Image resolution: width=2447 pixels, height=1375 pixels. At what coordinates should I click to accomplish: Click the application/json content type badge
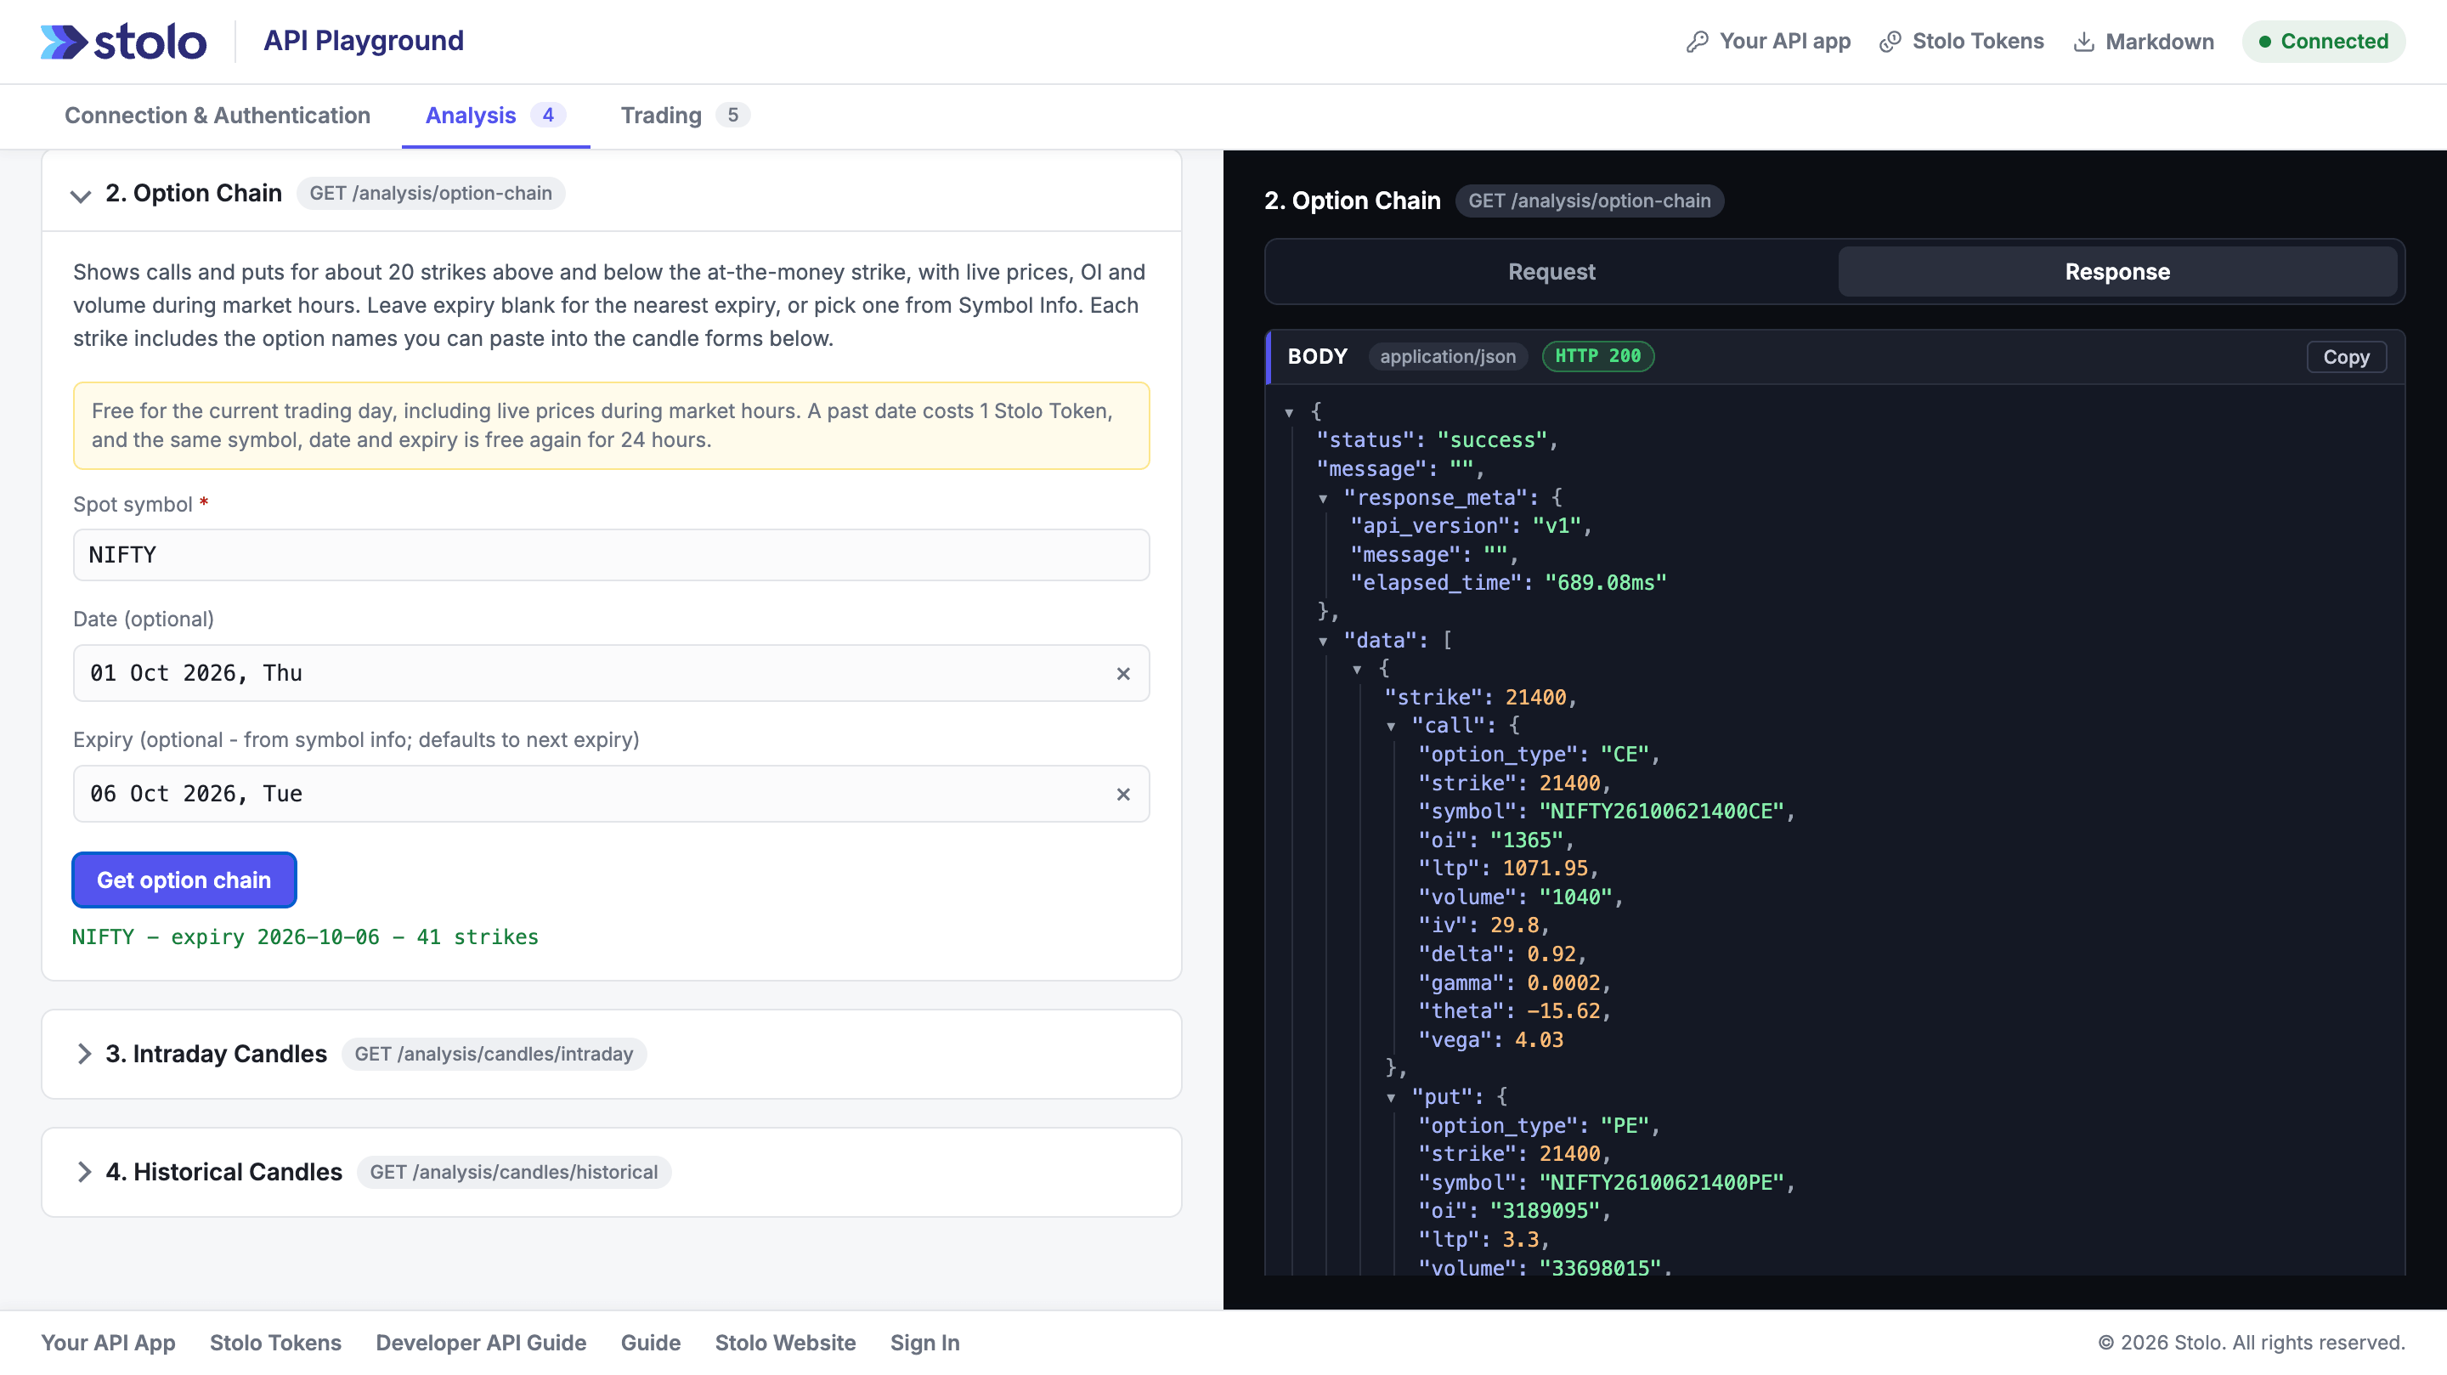coord(1448,356)
